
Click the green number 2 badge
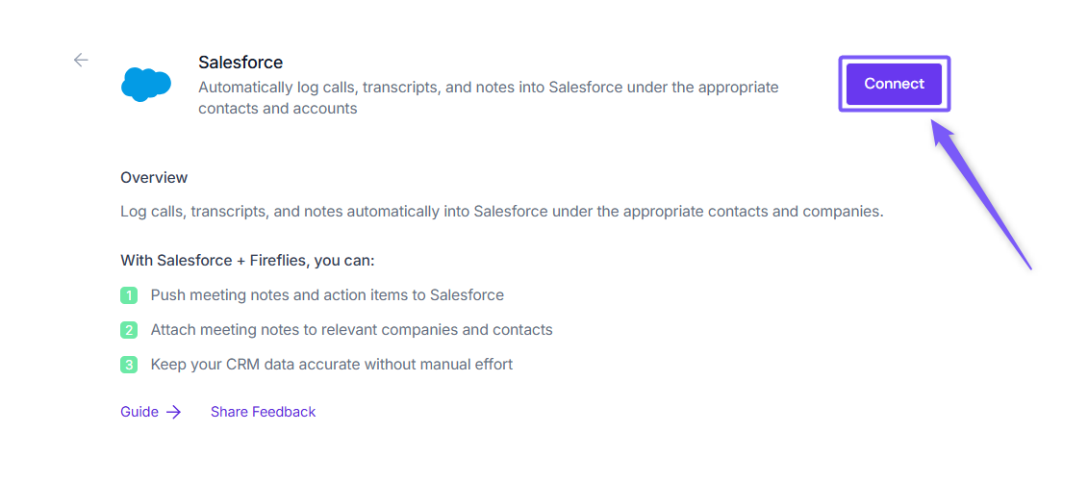(129, 330)
